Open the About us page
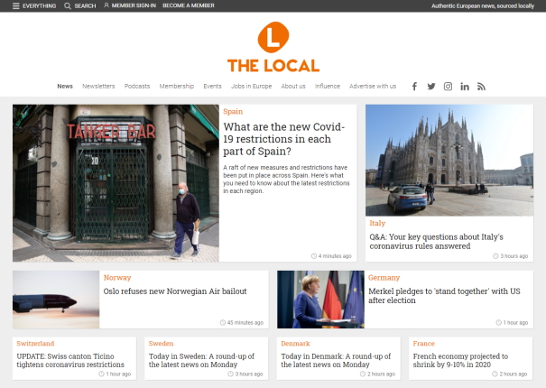The image size is (546, 388). [x=293, y=86]
